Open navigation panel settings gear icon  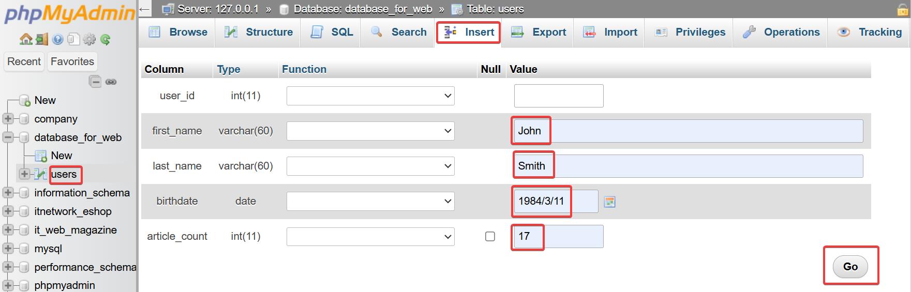click(x=89, y=39)
